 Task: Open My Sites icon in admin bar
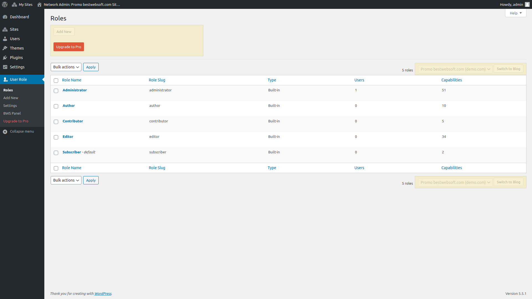[14, 4]
